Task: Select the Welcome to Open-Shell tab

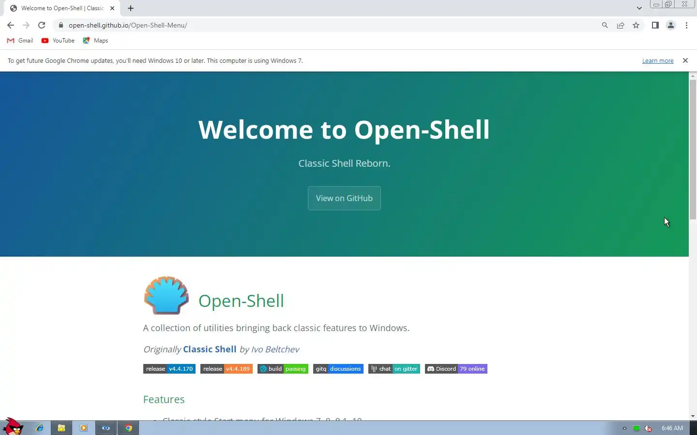Action: click(x=62, y=8)
